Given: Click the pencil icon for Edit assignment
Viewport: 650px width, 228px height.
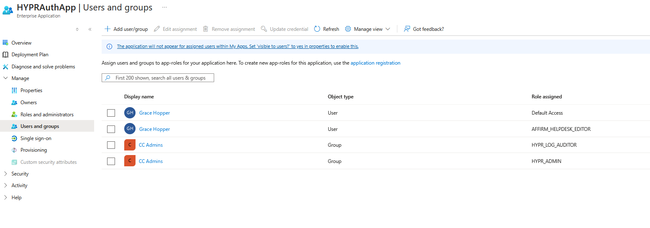Looking at the screenshot, I should click(x=157, y=29).
